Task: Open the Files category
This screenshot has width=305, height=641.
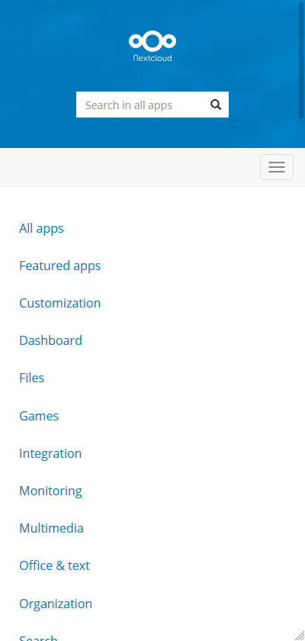Action: tap(31, 378)
